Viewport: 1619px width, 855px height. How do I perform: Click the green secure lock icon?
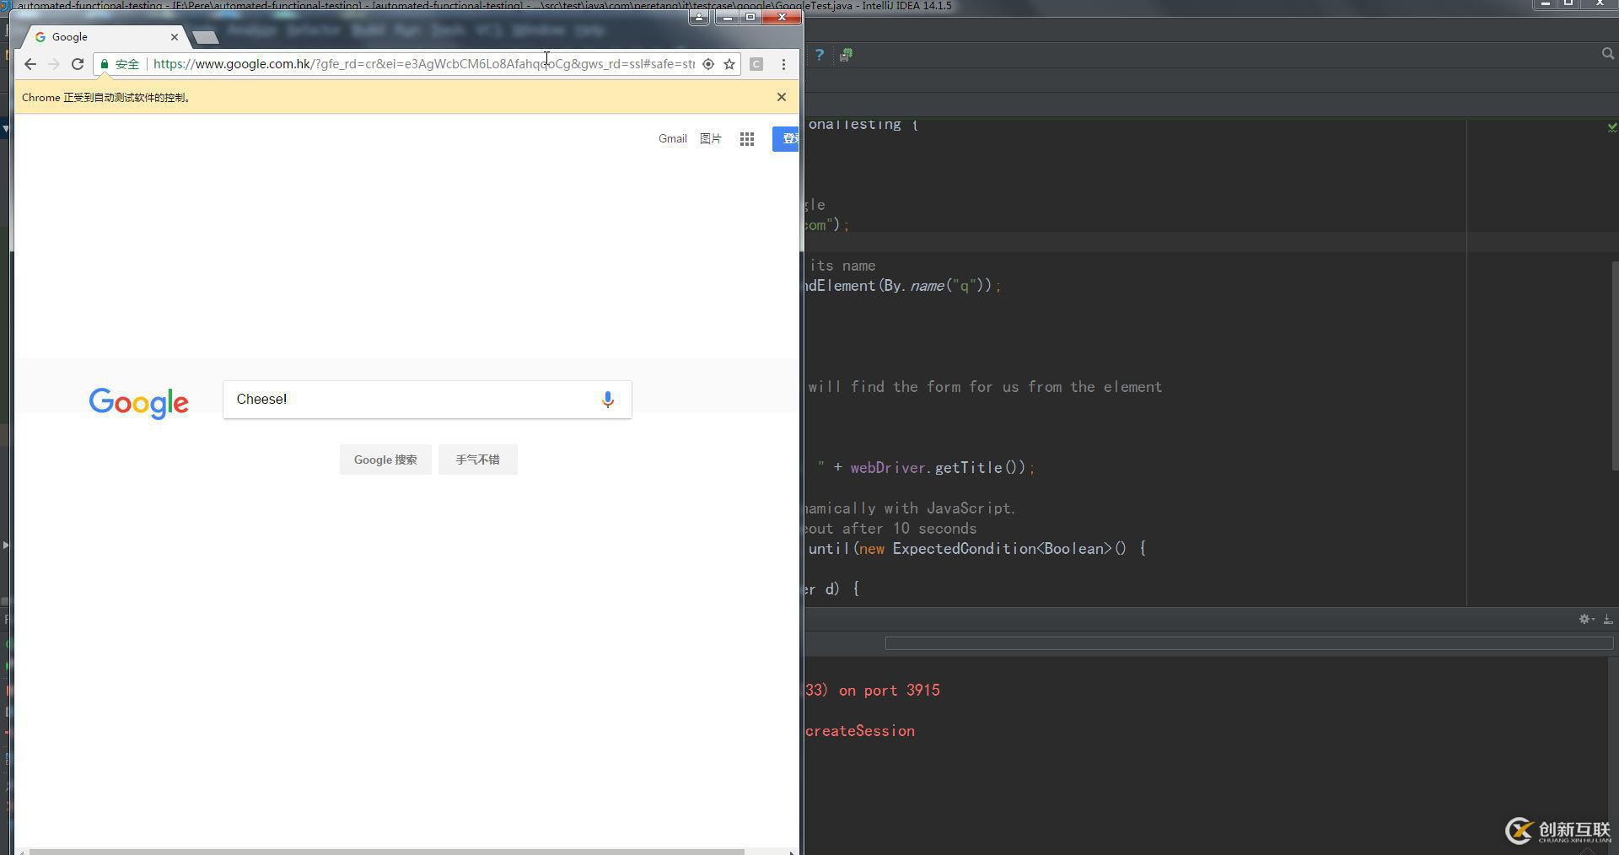(x=105, y=64)
